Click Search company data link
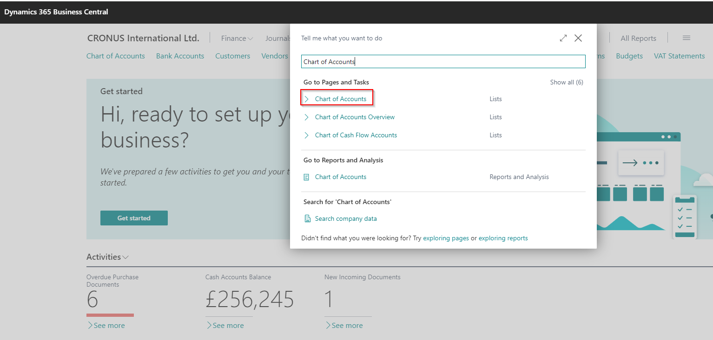713x340 pixels. [346, 218]
